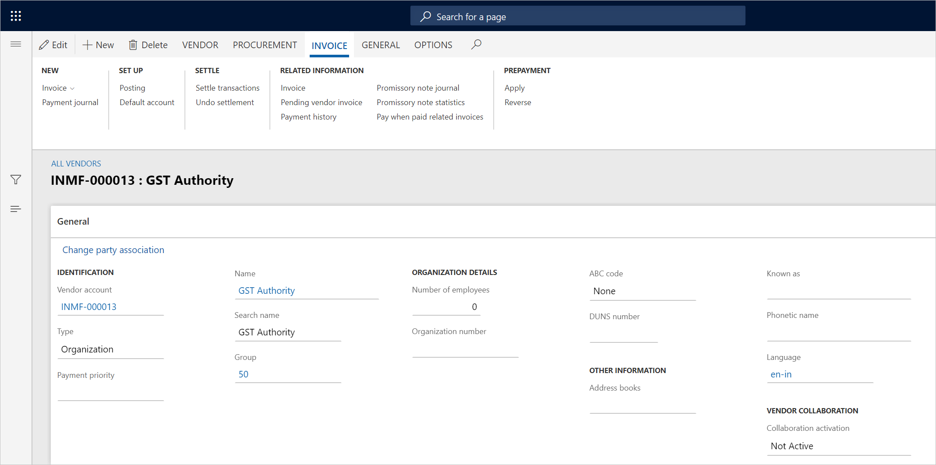The image size is (936, 465).
Task: Go to ALL VENDORS breadcrumb
Action: [76, 164]
